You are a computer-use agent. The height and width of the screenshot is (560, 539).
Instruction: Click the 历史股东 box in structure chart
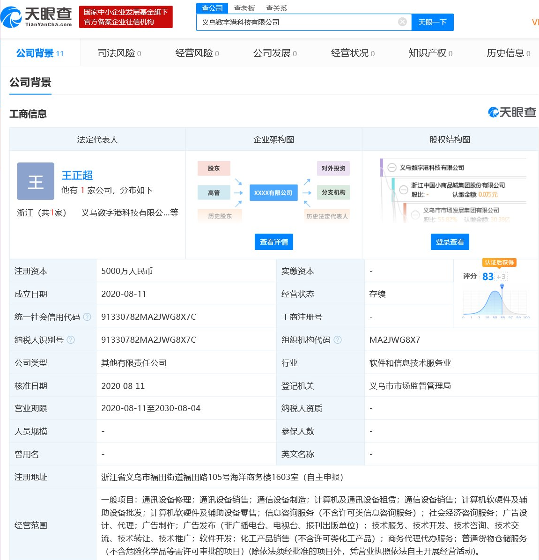(220, 216)
